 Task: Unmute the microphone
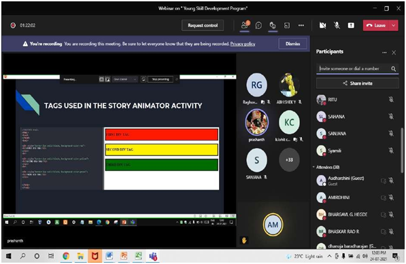point(337,25)
